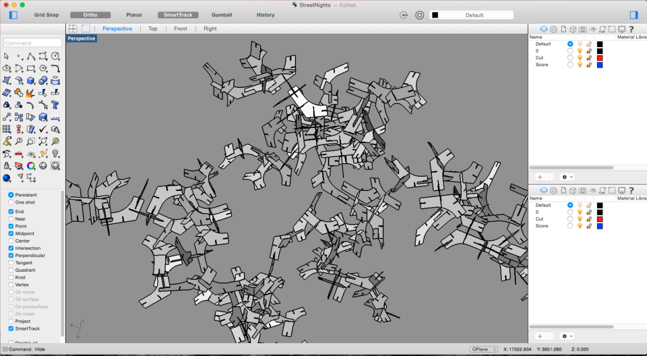Toggle the Grid Snap button
This screenshot has height=356, width=647.
point(48,15)
